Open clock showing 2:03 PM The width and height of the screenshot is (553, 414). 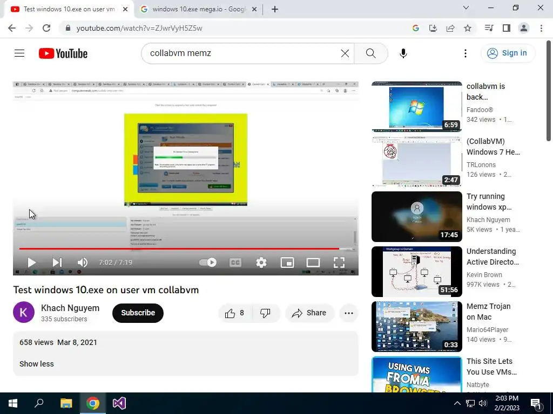[x=507, y=403]
